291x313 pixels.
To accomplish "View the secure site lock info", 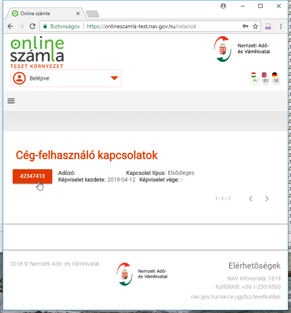I will 61,26.
